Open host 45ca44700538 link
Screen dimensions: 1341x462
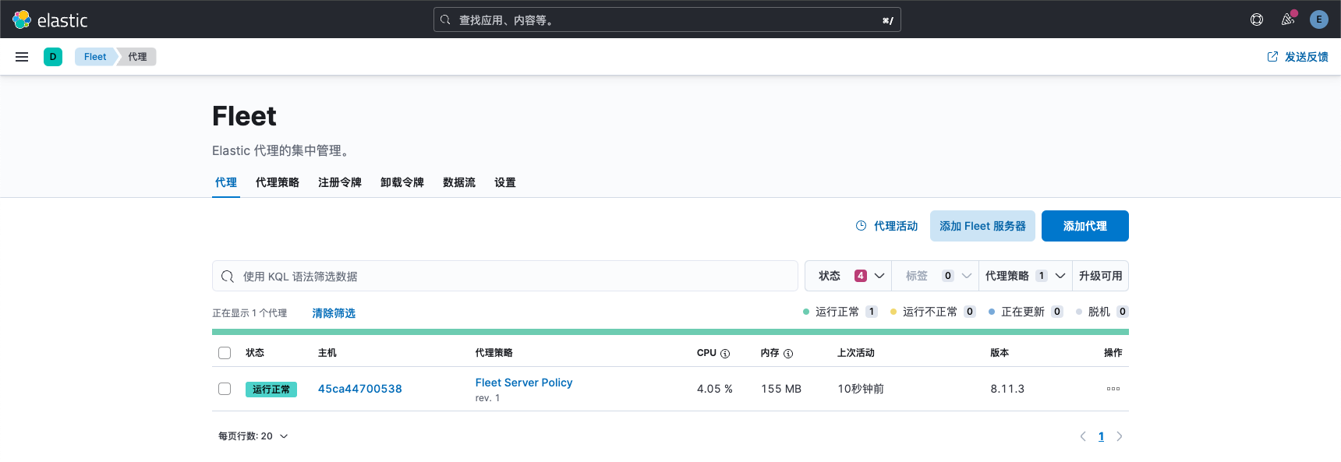[x=360, y=389]
